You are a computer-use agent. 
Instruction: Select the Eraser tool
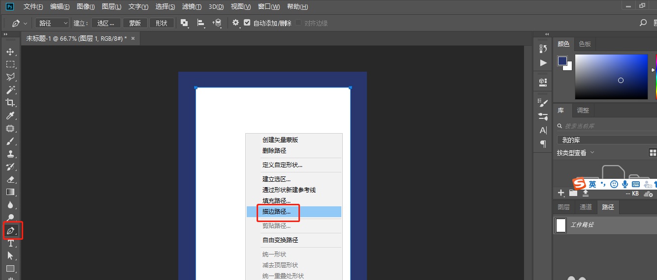tap(10, 179)
